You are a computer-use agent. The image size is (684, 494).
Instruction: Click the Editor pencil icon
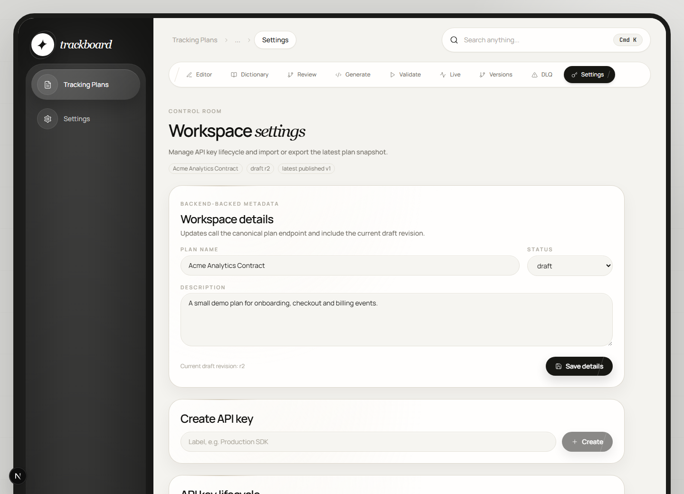click(x=190, y=75)
